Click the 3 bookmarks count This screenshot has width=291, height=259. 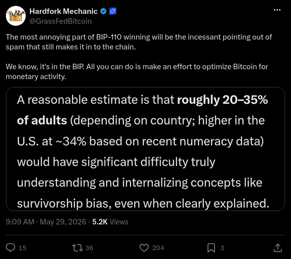[x=222, y=248]
